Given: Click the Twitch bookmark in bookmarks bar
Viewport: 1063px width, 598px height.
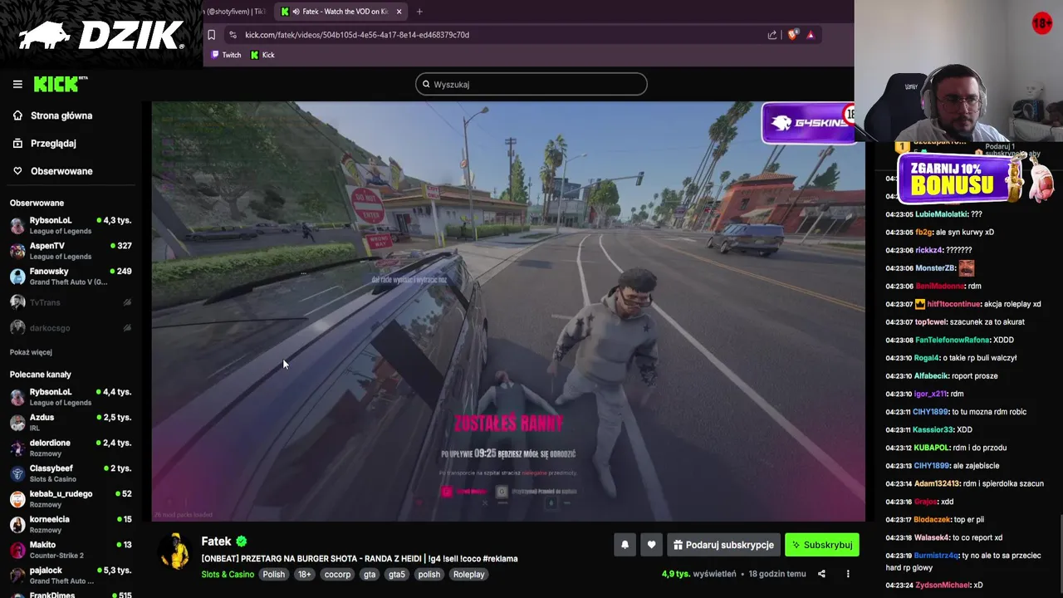Looking at the screenshot, I should coord(226,55).
